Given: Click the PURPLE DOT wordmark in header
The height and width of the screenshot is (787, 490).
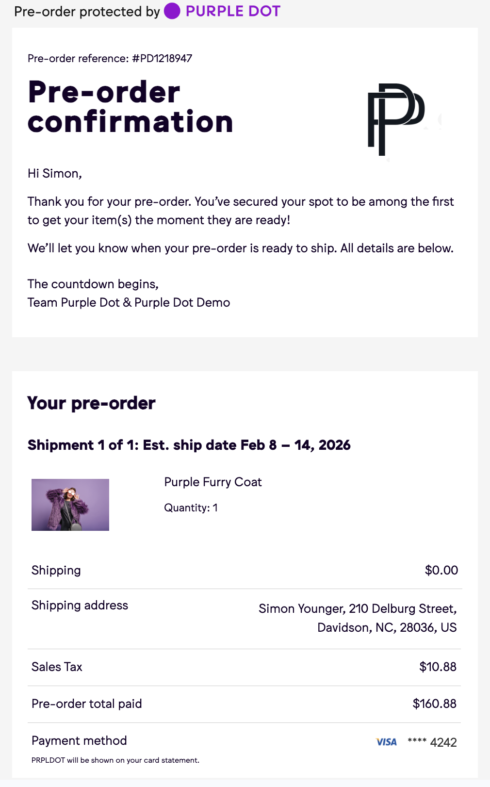Looking at the screenshot, I should [x=233, y=11].
